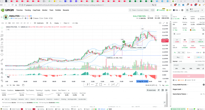This screenshot has width=205, height=110.
Task: Select the P2 preset tab
Action: point(179,52)
